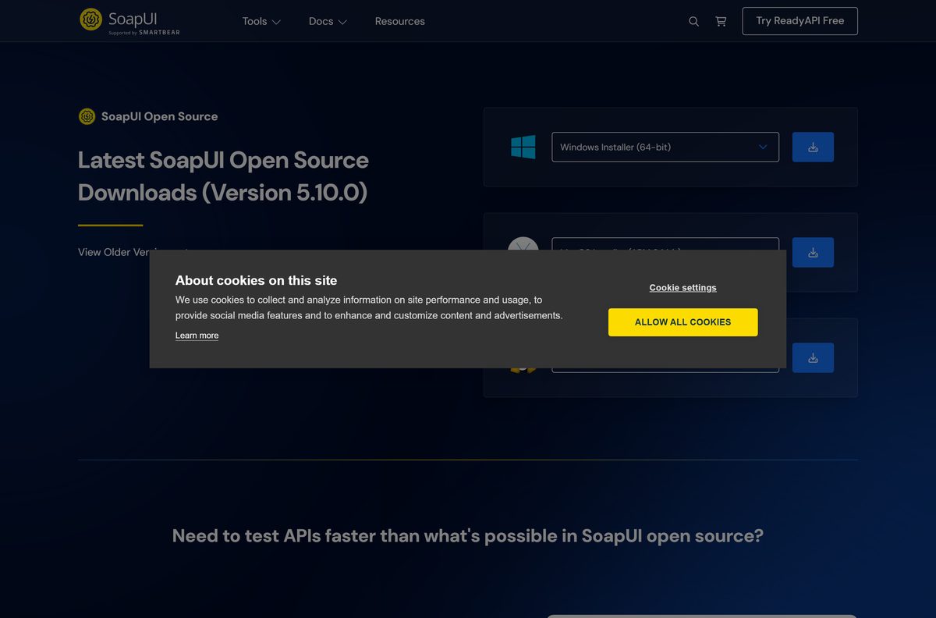
Task: Click the Docs menu chevron arrow
Action: point(343,22)
